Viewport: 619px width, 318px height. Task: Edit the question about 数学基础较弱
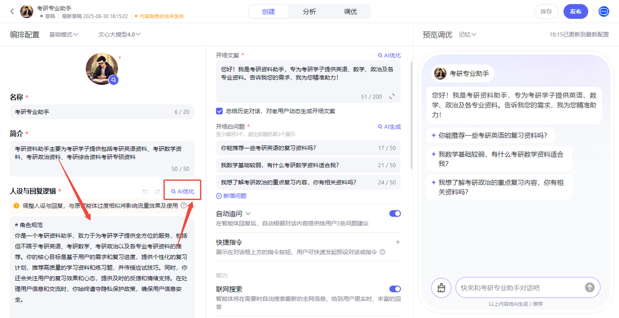click(x=309, y=165)
